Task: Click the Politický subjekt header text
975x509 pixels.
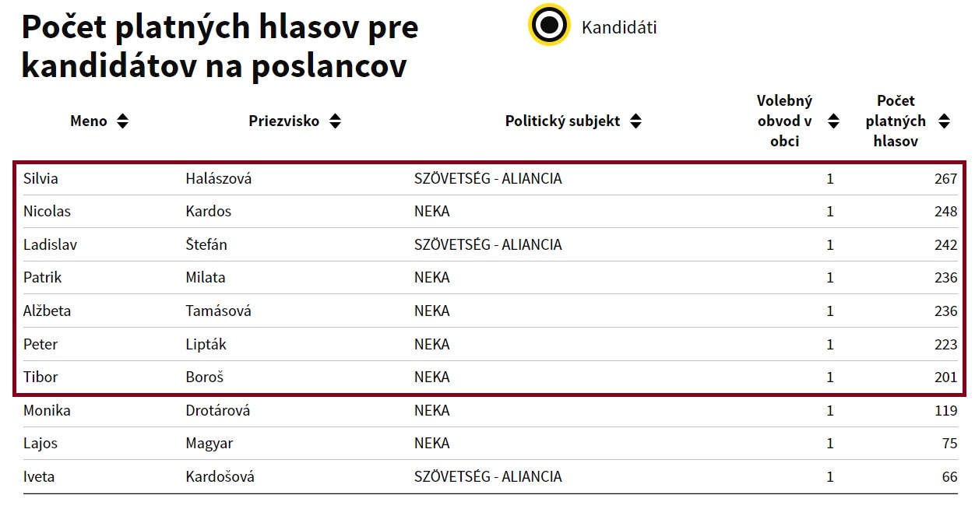Action: point(562,121)
